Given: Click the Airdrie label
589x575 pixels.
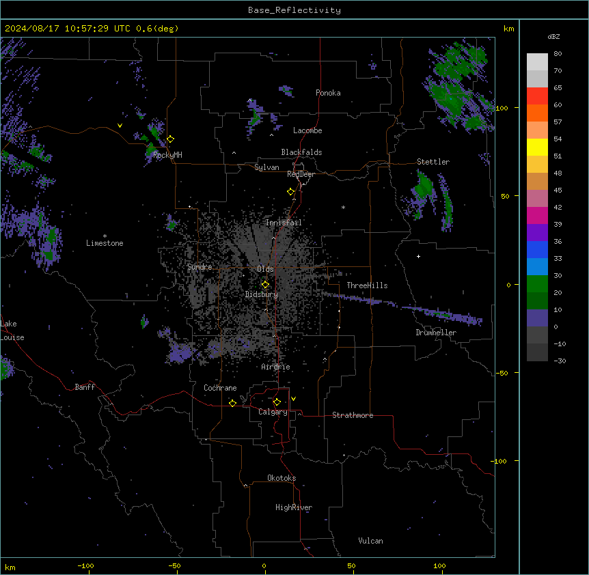Looking at the screenshot, I should (276, 367).
